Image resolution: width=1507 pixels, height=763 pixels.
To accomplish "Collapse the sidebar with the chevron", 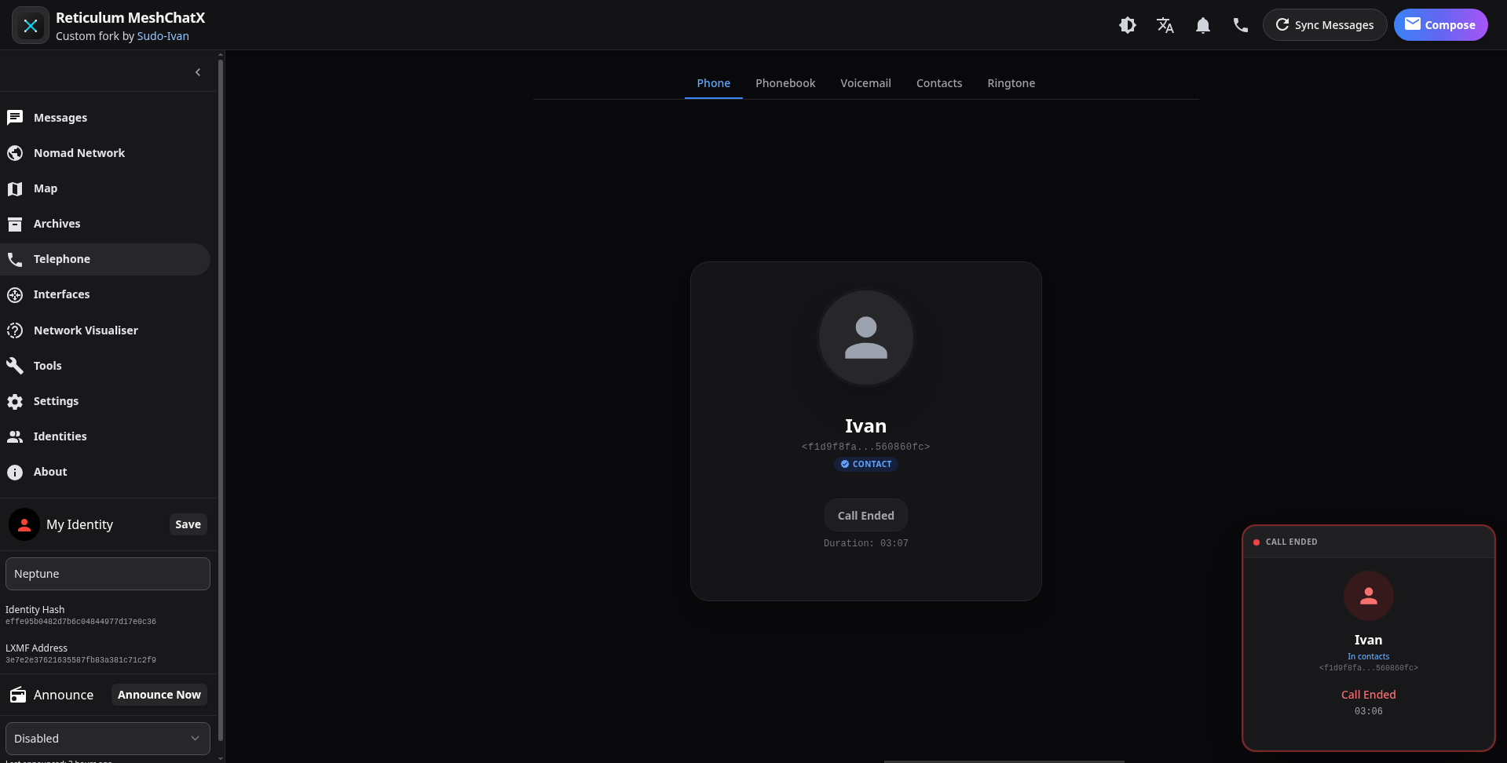I will 198,72.
